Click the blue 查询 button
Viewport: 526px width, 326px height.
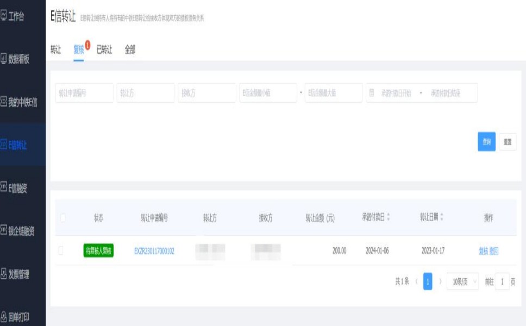[x=486, y=141]
